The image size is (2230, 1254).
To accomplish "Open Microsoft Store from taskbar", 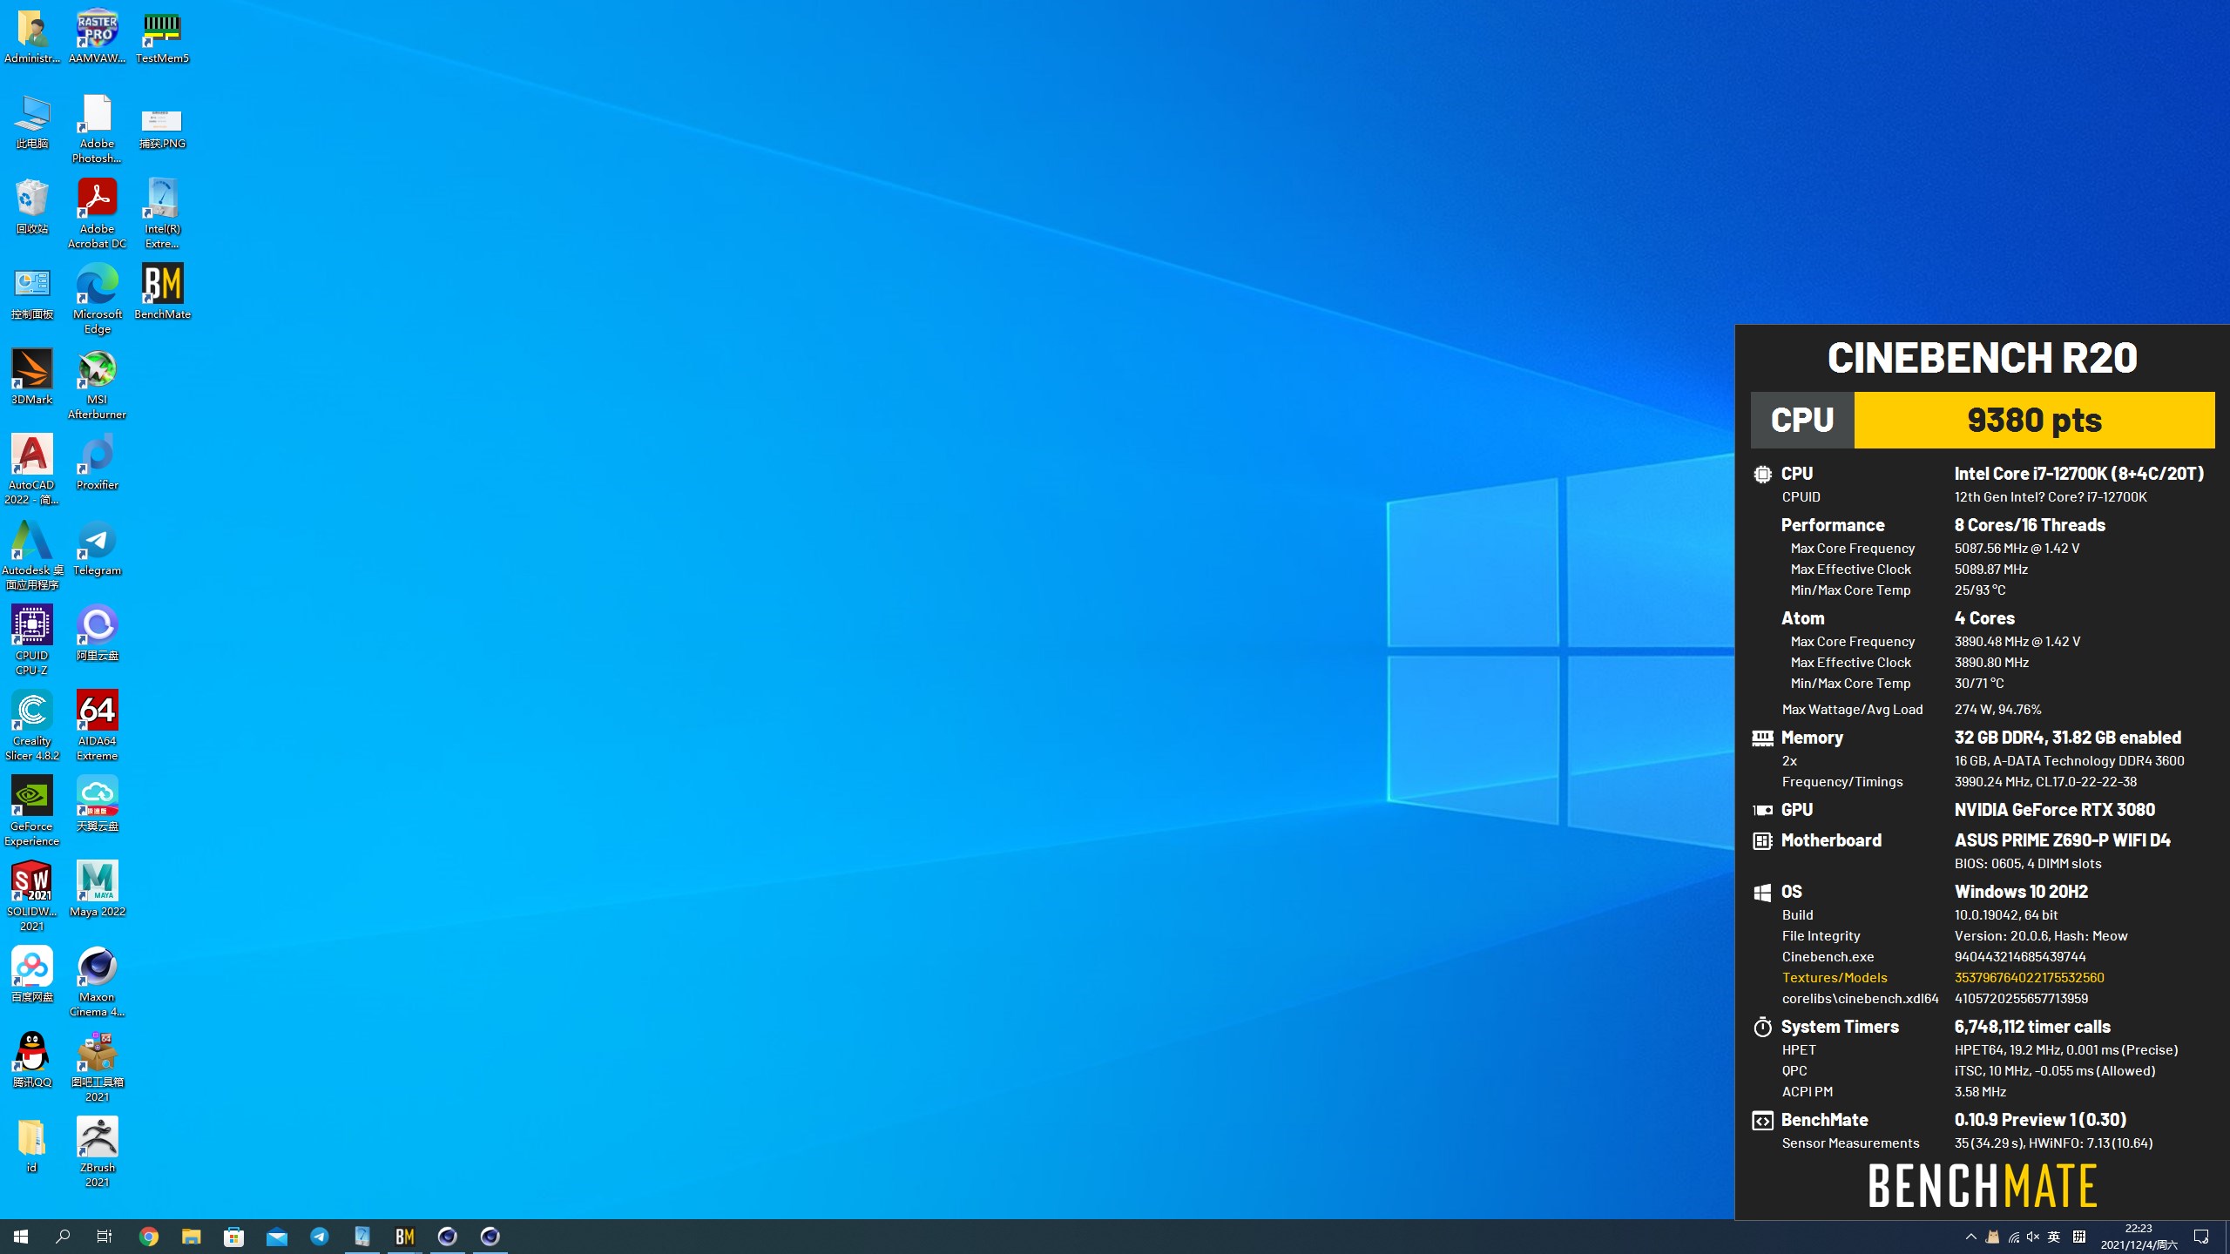I will point(234,1237).
